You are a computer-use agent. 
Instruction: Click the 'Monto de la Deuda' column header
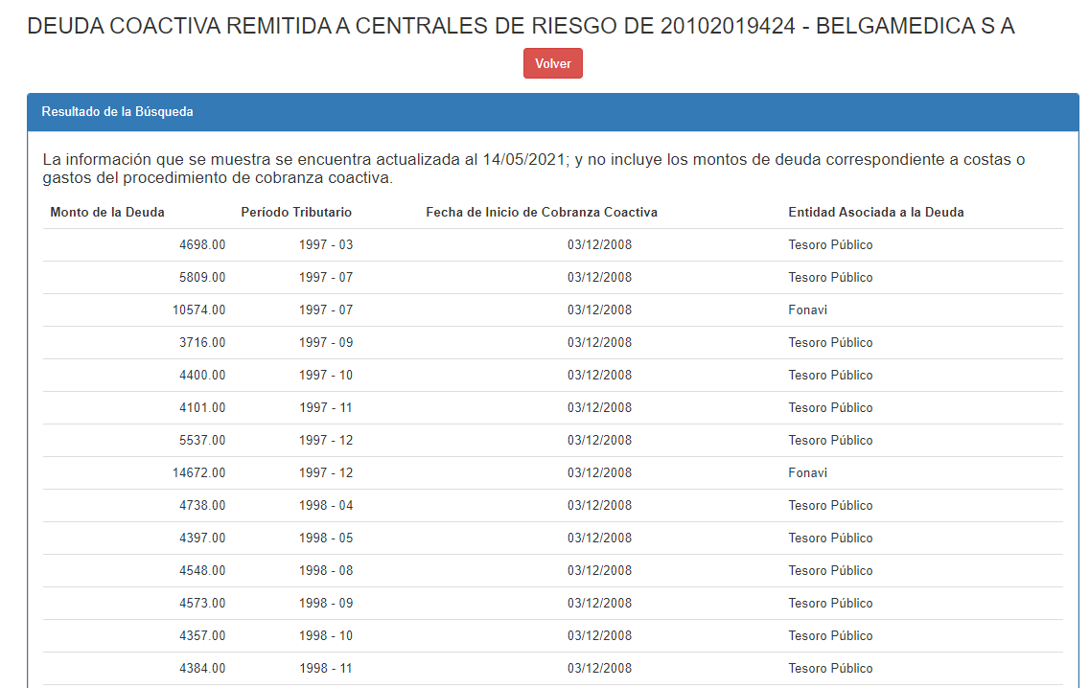(107, 212)
